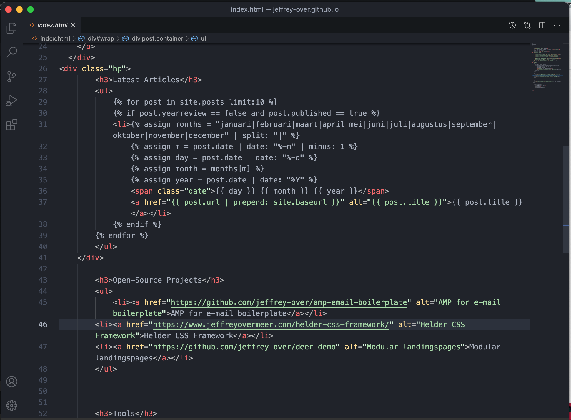Close the index.html tab
The height and width of the screenshot is (420, 571).
click(x=73, y=25)
